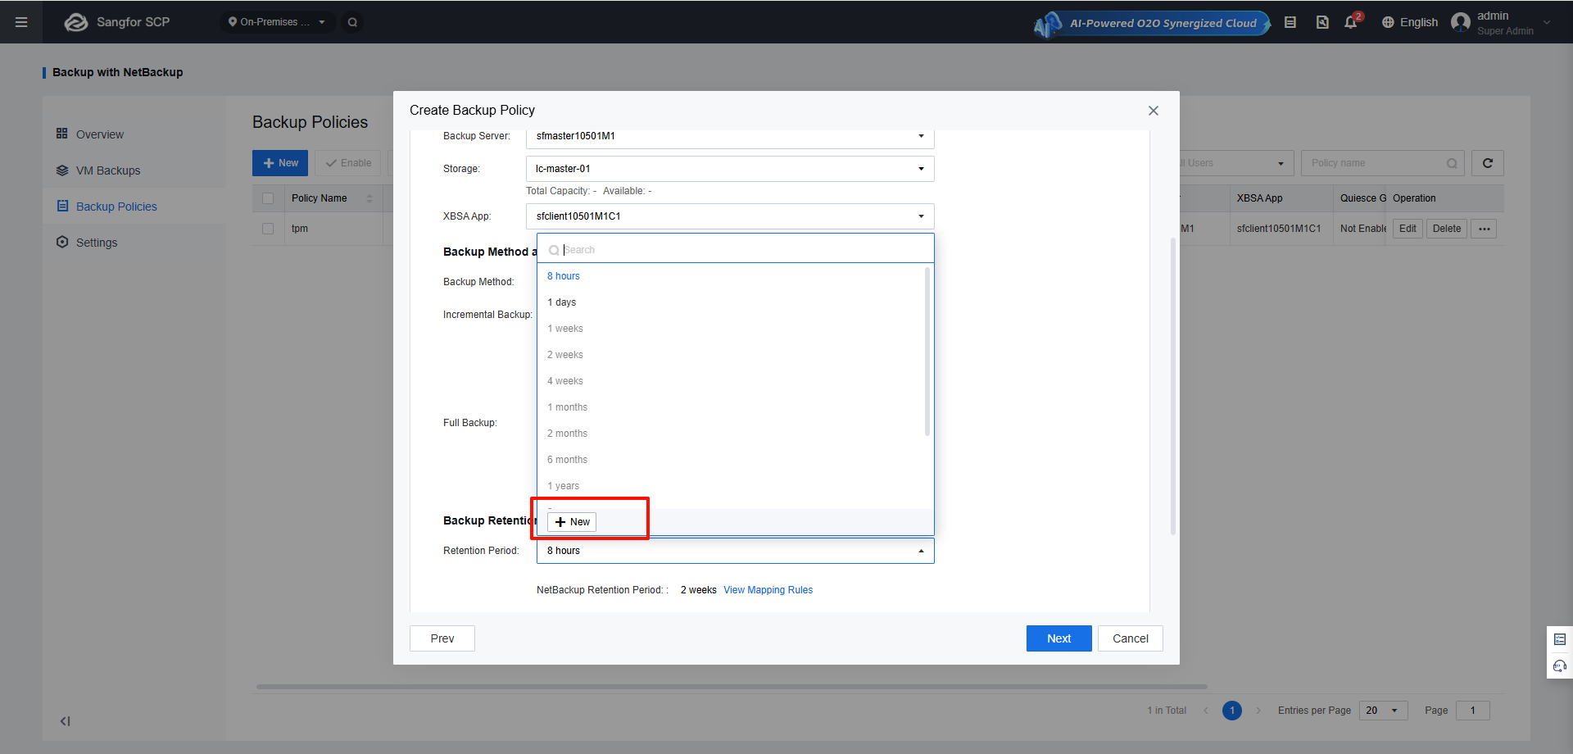Open more actions for tpm policy
Screen dimensions: 1573x754
coord(1484,229)
